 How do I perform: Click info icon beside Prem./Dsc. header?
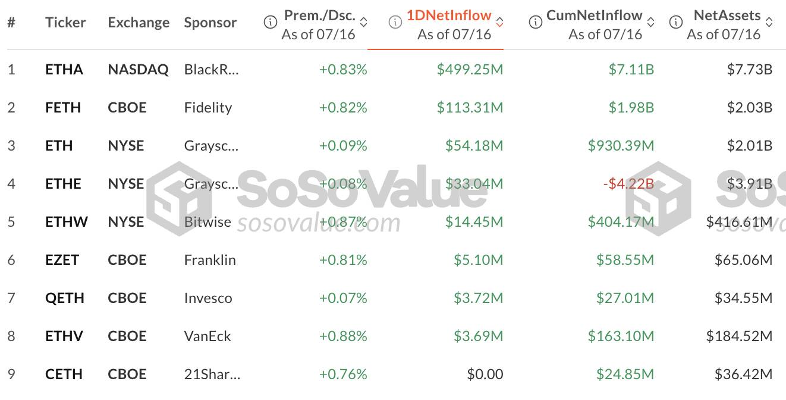pyautogui.click(x=270, y=23)
